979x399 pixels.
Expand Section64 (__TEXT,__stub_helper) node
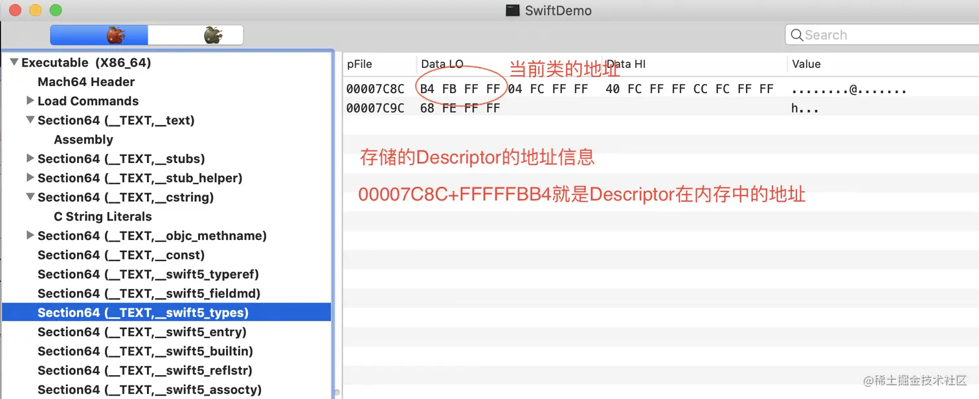[x=30, y=178]
